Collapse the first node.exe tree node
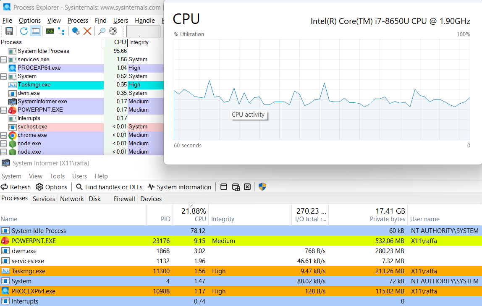Image resolution: width=482 pixels, height=306 pixels. (x=4, y=144)
